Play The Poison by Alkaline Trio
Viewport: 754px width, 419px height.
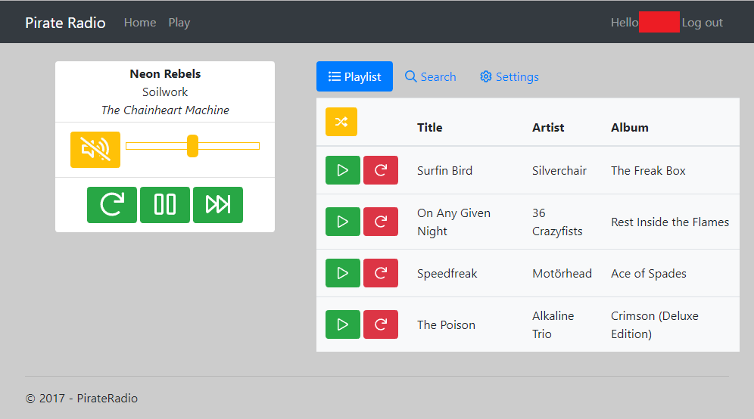tap(343, 324)
